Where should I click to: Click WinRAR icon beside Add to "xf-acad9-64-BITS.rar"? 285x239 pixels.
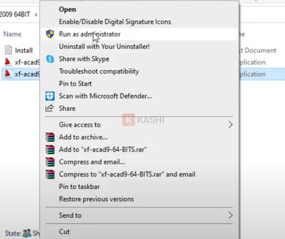(50, 149)
